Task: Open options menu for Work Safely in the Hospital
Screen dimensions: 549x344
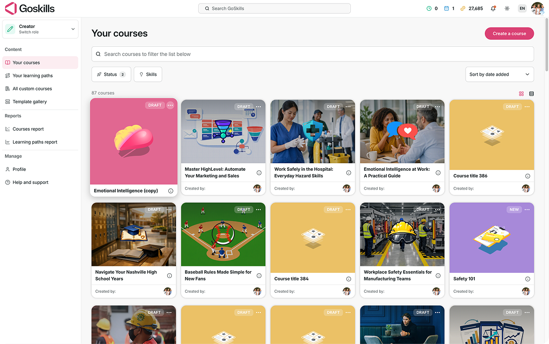Action: click(348, 106)
